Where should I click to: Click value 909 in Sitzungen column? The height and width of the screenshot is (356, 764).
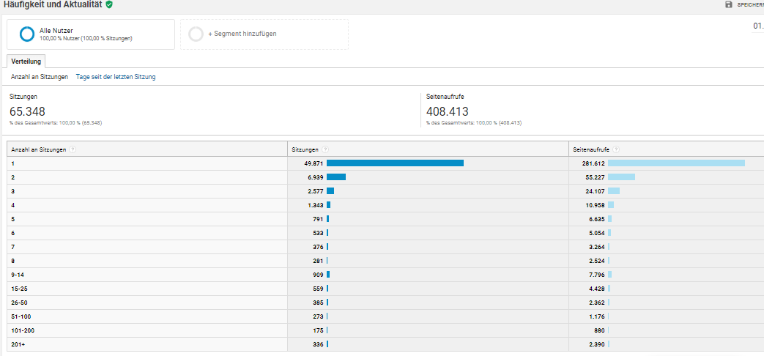click(x=318, y=275)
